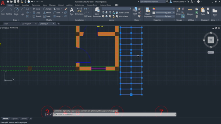Expand the Annotation panel
Screen dimensions: 221x124
pyautogui.click(x=80, y=20)
